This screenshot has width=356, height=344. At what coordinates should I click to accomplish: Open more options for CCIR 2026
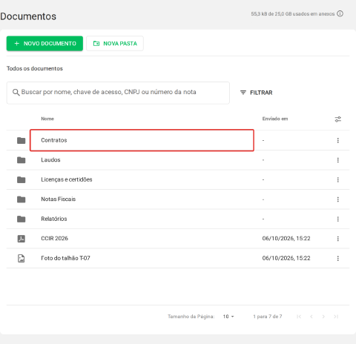[338, 239]
